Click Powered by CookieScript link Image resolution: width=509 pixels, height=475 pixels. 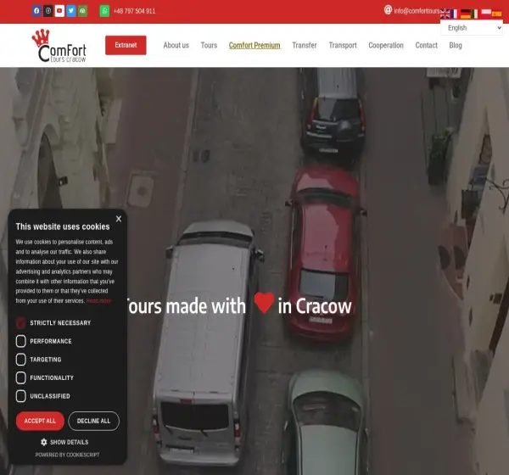(68, 455)
